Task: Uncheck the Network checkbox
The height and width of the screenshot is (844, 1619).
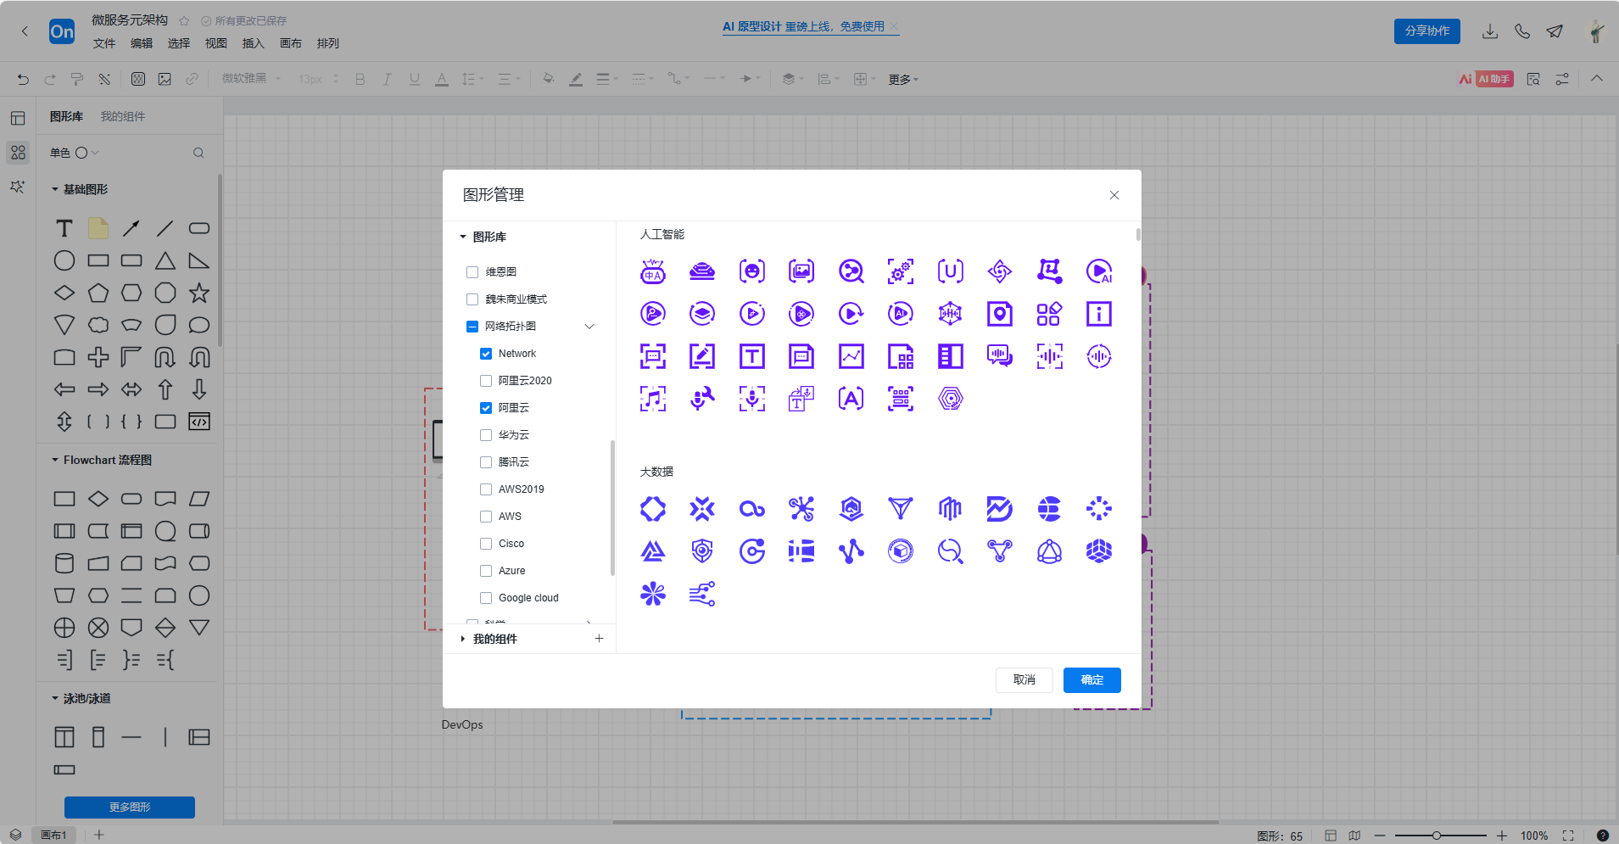Action: click(486, 354)
